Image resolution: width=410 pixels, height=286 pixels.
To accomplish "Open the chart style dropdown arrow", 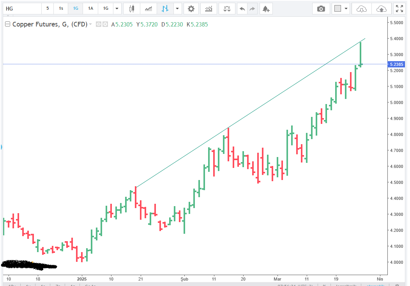I will coord(178,9).
